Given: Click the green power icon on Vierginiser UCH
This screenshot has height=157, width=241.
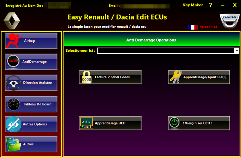Looking at the screenshot, I should coord(175,123).
